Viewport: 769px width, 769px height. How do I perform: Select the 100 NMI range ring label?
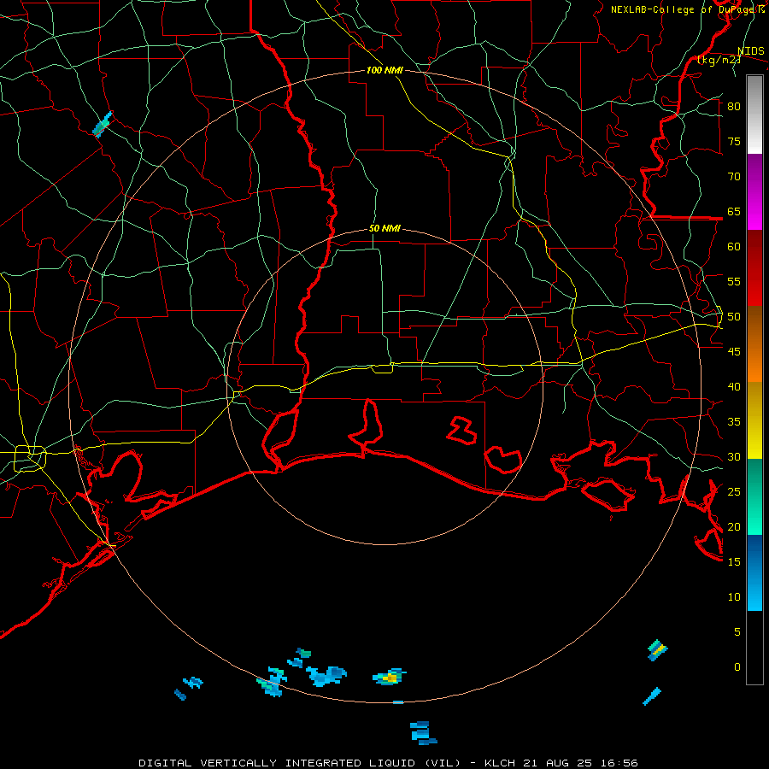(384, 70)
